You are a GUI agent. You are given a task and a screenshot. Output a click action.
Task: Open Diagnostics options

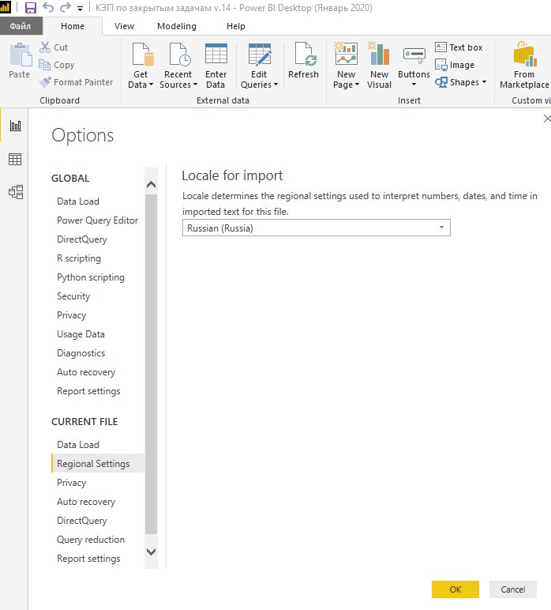81,353
